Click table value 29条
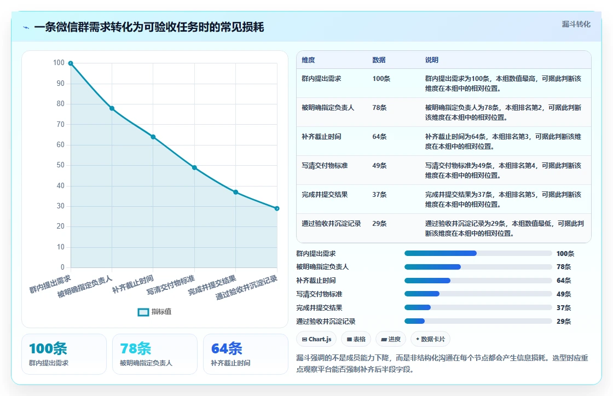613x396 pixels. click(379, 224)
